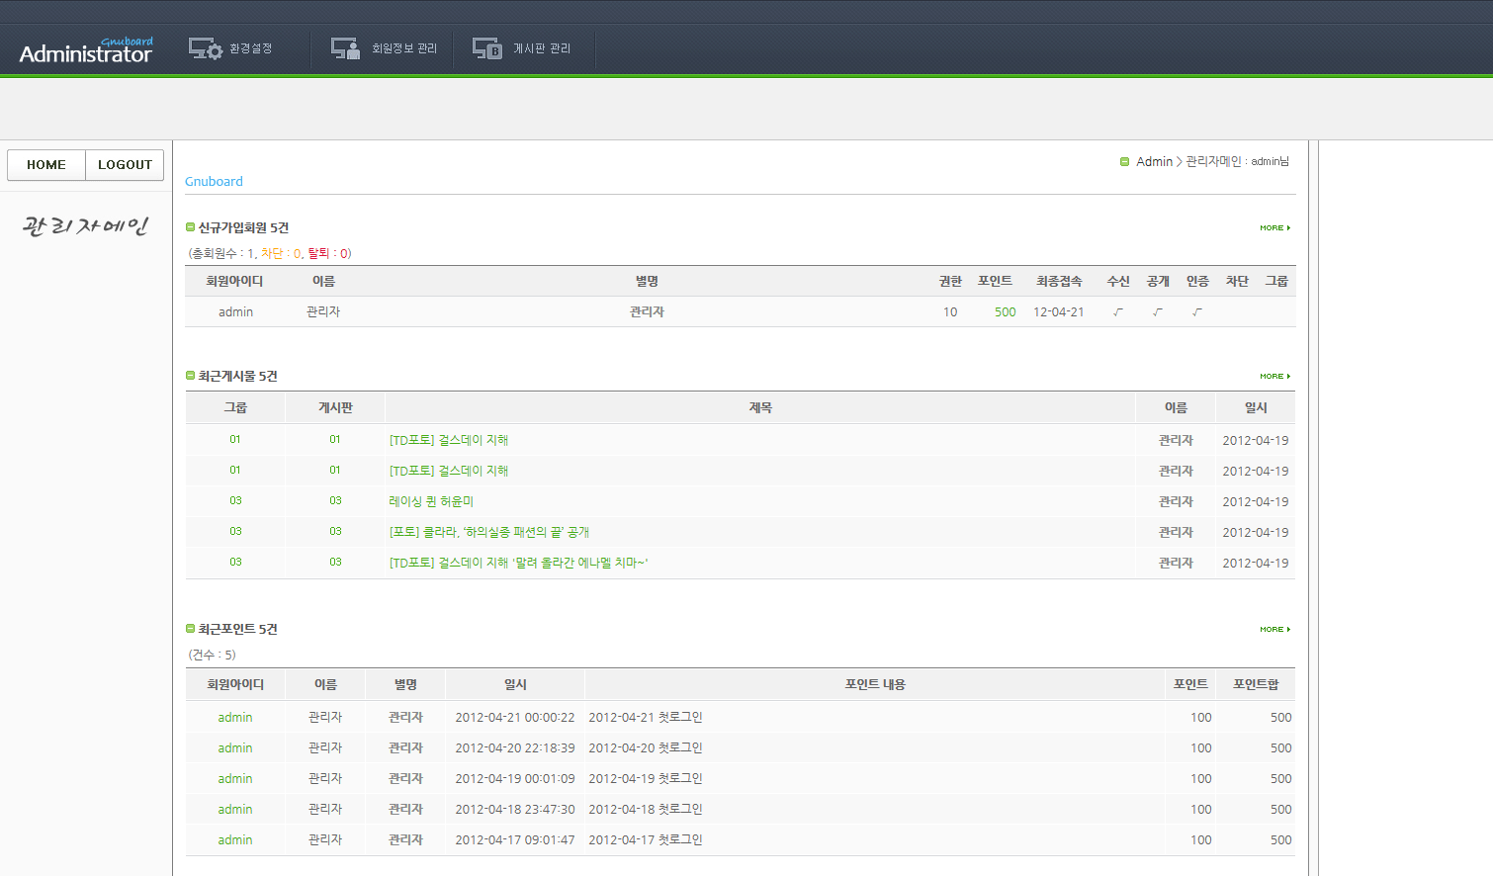Open post [포토] 클라라 하의실종 패션

coord(488,533)
